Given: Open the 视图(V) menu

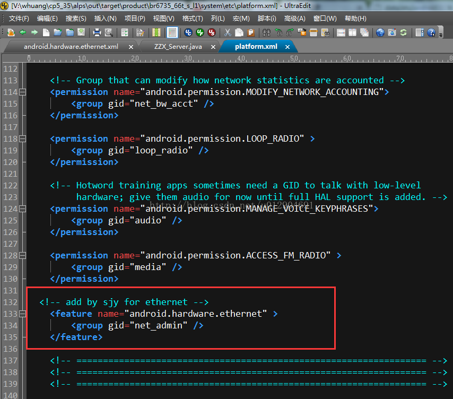Looking at the screenshot, I should (x=163, y=19).
